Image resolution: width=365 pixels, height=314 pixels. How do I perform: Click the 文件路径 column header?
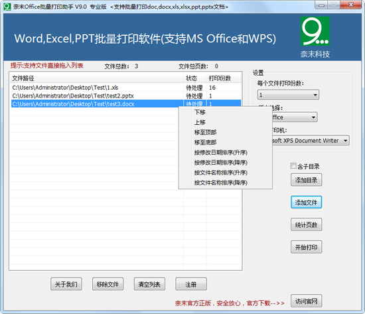tap(97, 78)
